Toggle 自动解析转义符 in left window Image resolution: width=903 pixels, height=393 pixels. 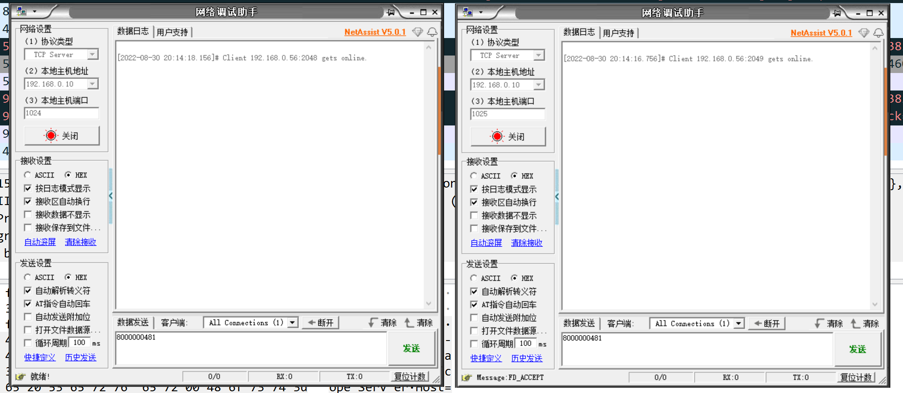[x=28, y=291]
